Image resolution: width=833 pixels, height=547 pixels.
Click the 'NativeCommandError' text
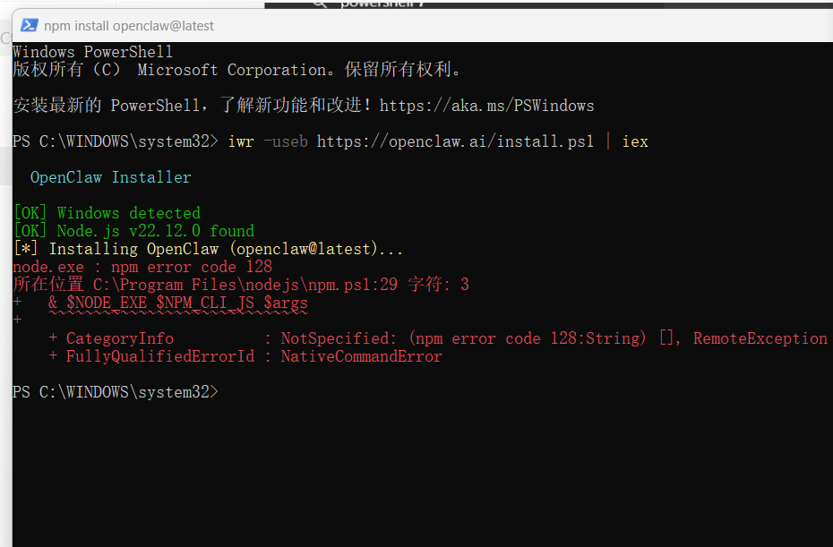(361, 356)
